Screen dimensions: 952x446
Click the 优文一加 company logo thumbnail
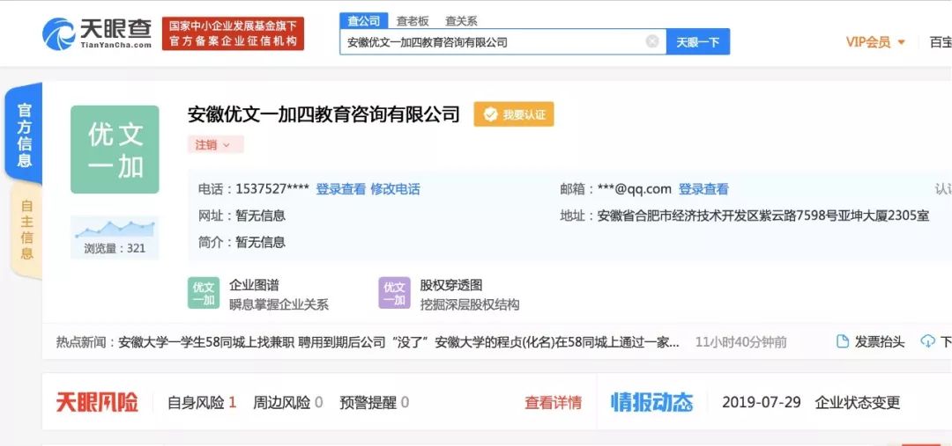pyautogui.click(x=115, y=150)
